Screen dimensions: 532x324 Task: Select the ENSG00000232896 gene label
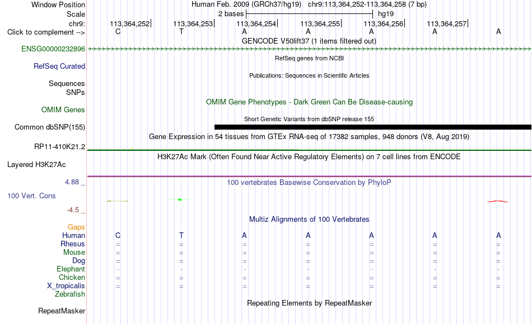53,49
